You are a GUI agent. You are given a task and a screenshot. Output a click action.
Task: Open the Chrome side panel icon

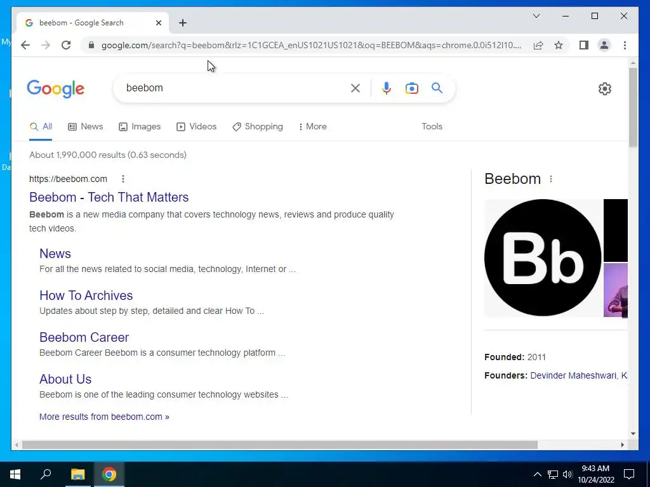click(x=584, y=45)
